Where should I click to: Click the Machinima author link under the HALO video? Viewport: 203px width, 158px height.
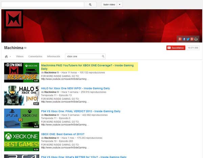(x=50, y=92)
